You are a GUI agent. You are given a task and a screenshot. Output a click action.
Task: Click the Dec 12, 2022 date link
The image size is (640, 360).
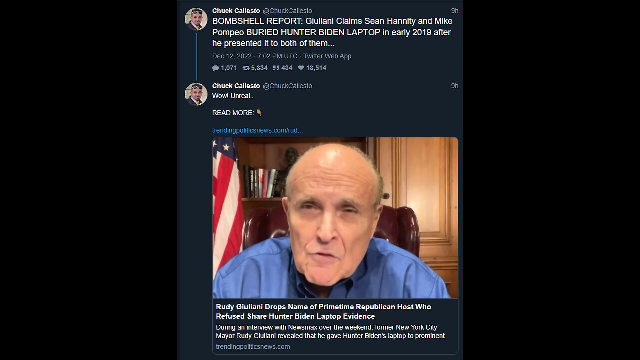(x=232, y=56)
